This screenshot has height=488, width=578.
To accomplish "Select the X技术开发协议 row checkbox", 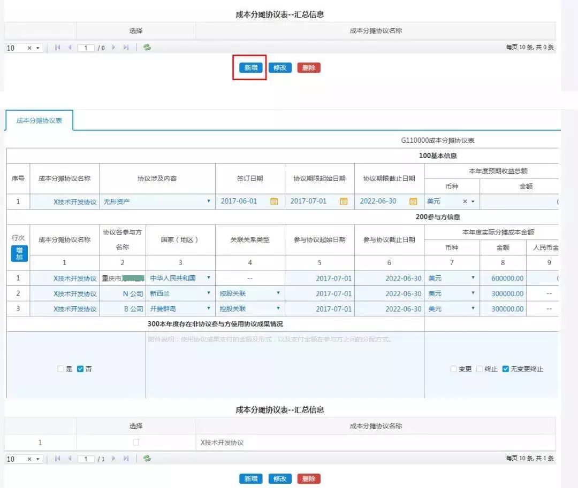I will click(x=136, y=442).
